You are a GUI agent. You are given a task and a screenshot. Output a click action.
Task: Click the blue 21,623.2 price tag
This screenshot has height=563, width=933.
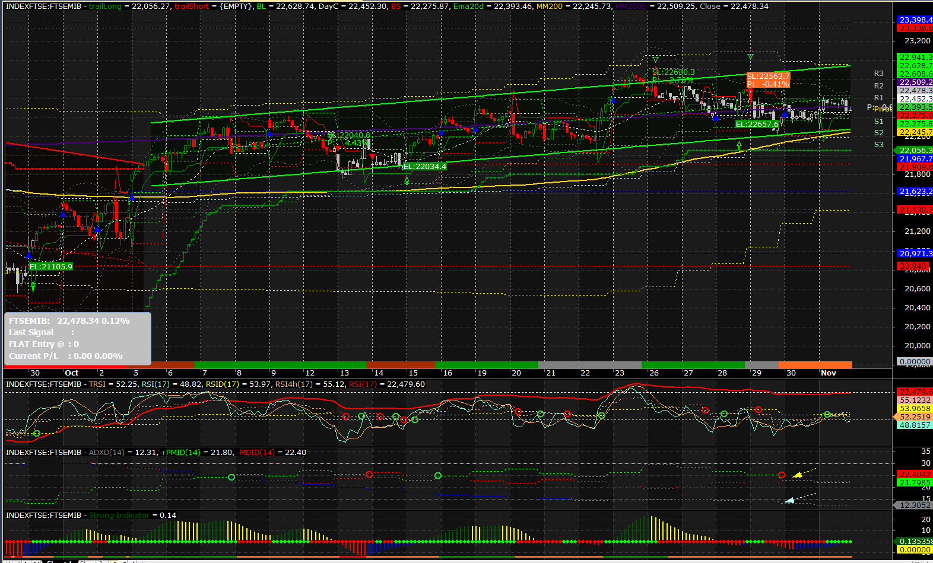click(915, 191)
